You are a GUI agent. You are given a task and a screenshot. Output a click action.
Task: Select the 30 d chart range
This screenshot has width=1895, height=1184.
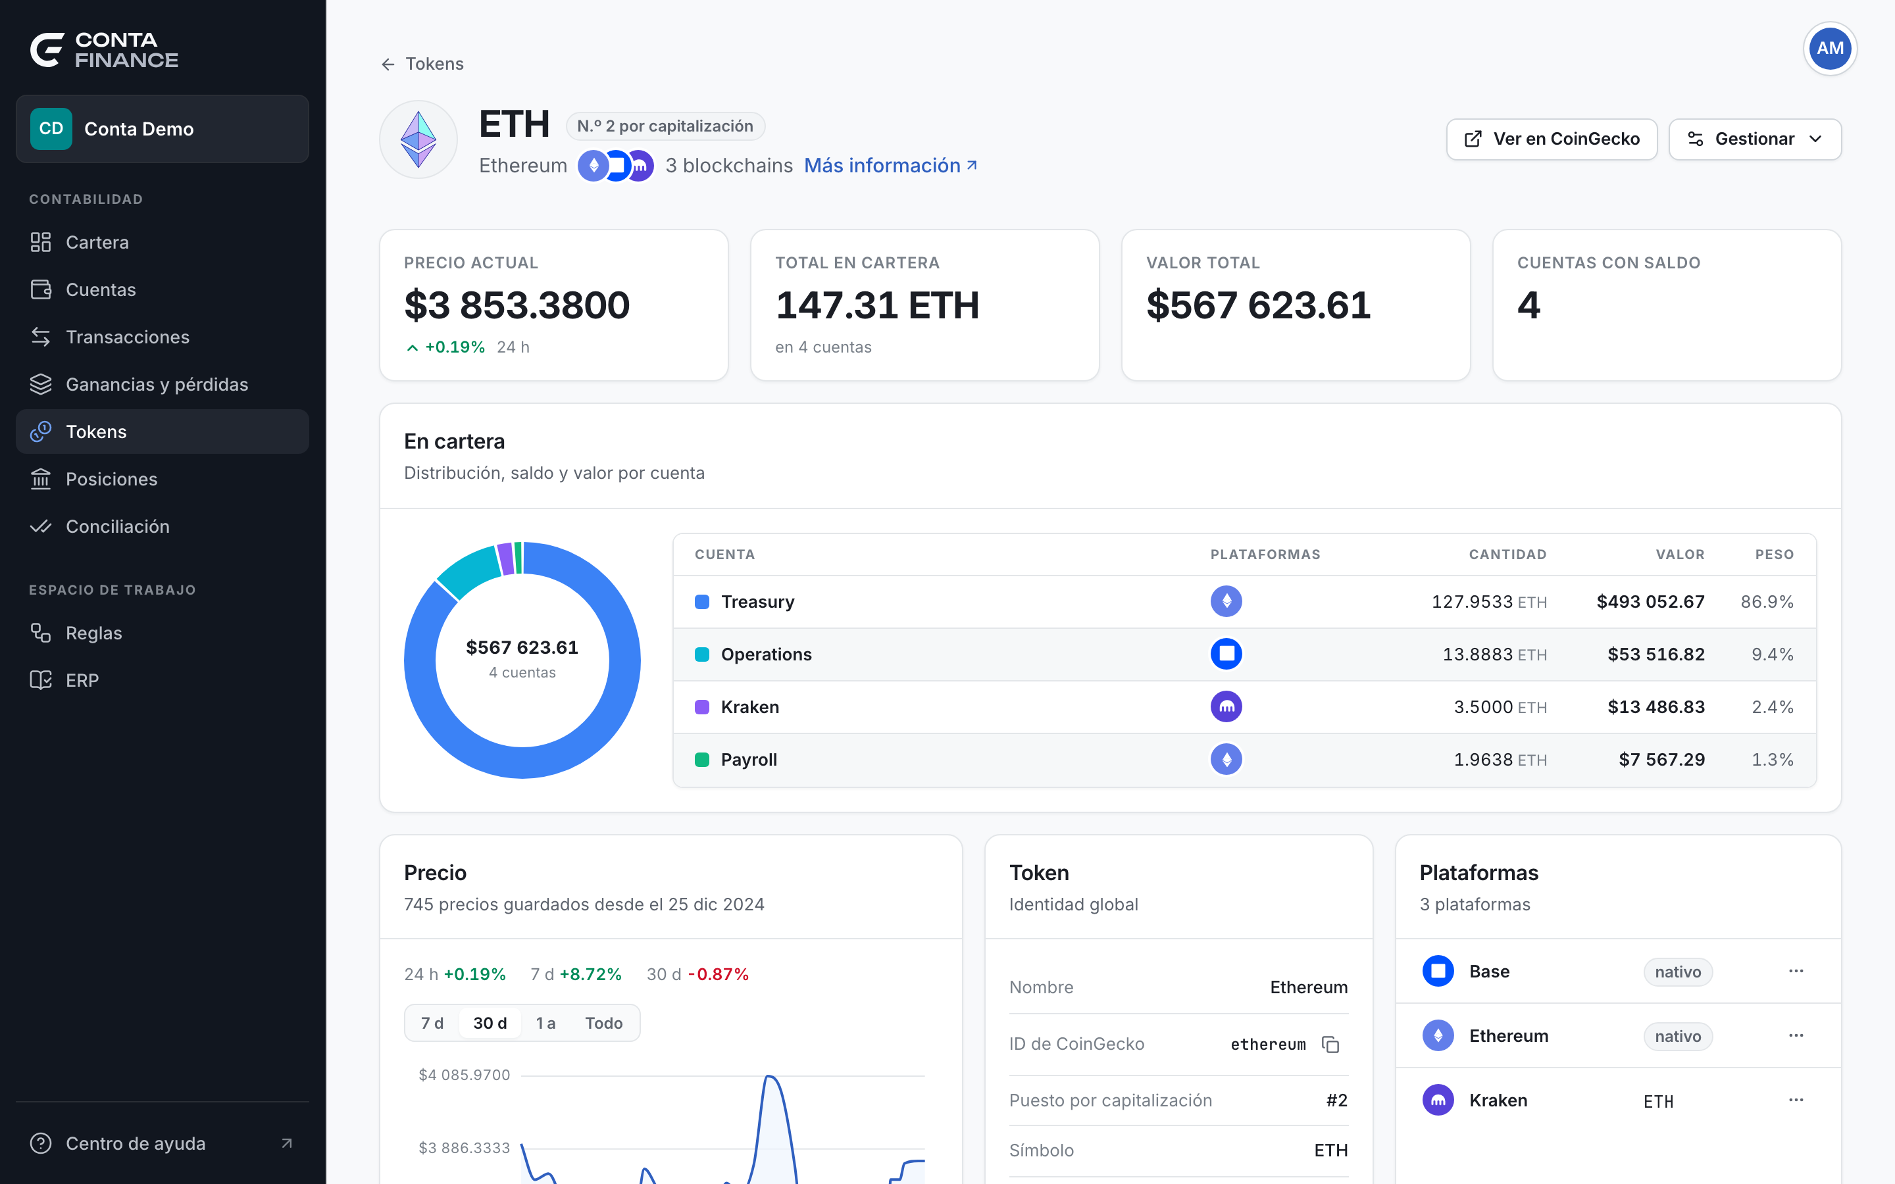coord(490,1023)
